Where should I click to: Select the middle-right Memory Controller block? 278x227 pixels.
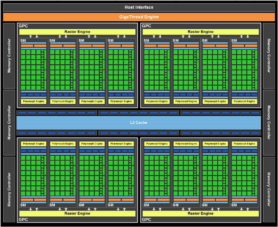click(269, 123)
